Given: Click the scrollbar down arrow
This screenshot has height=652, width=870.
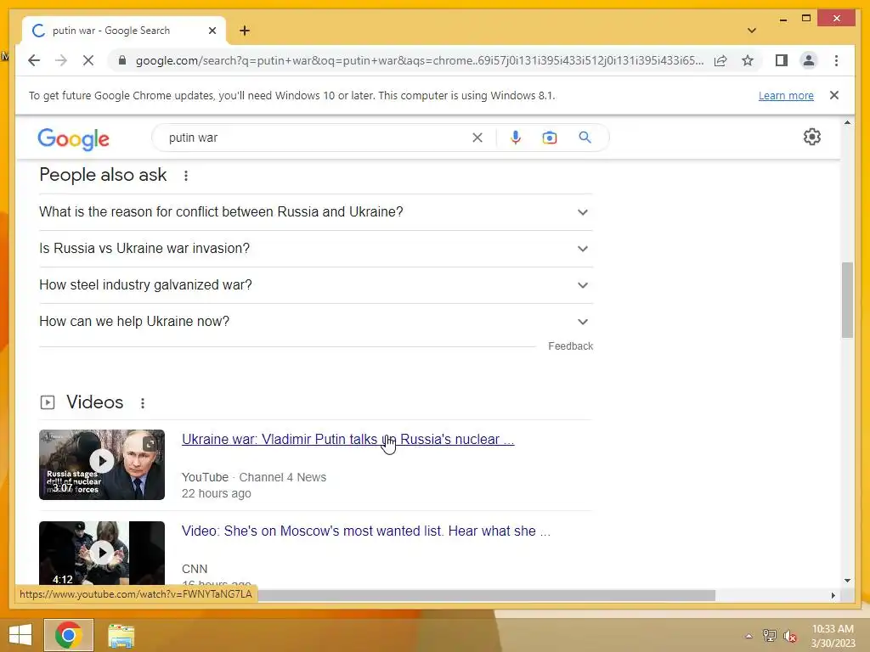Looking at the screenshot, I should point(847,581).
